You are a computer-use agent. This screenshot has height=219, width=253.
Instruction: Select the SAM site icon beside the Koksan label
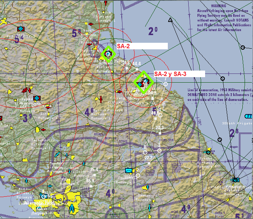pyautogui.click(x=37, y=98)
